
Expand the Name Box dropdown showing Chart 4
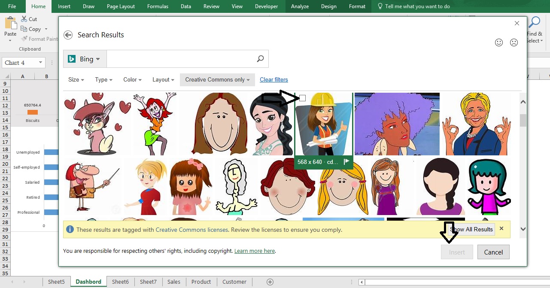point(41,63)
